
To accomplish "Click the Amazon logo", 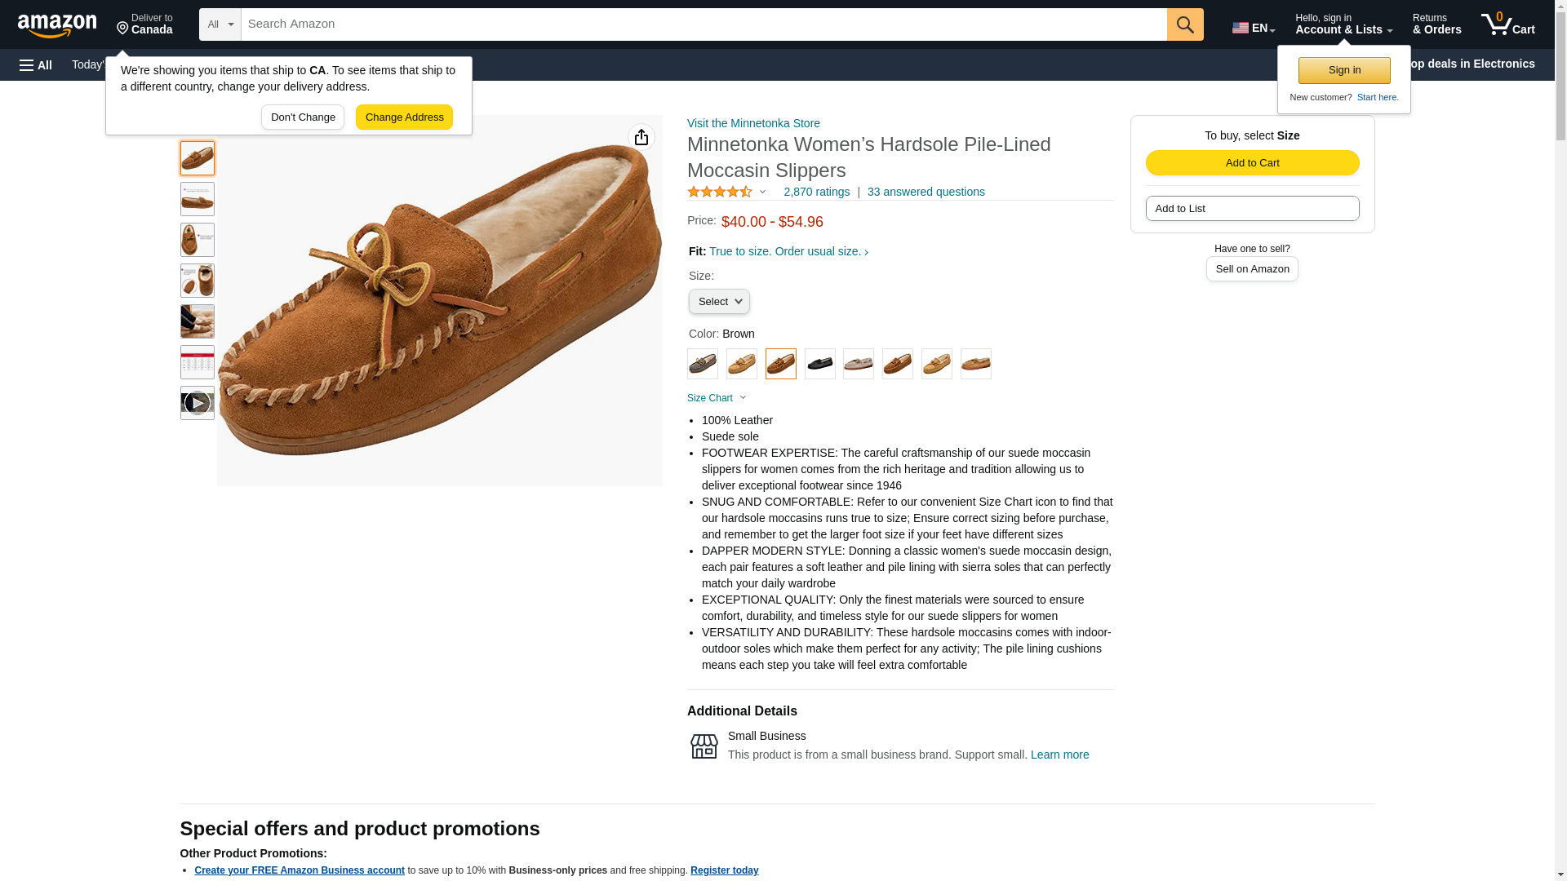I will point(57,25).
